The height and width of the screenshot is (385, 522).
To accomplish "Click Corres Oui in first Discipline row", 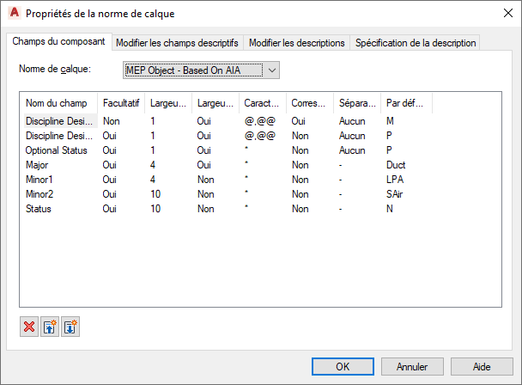I will click(298, 121).
